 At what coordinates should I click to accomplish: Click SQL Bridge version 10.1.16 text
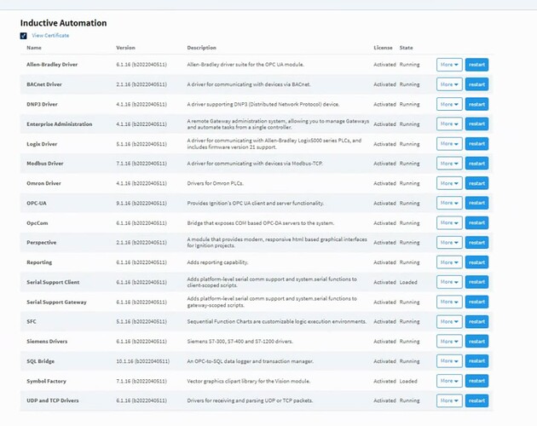(x=143, y=361)
